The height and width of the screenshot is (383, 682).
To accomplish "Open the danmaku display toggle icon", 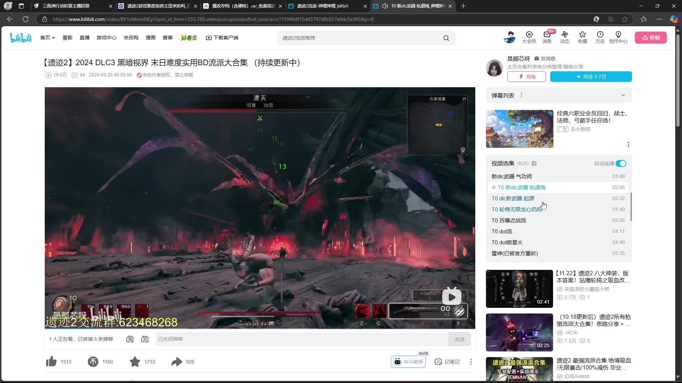I will 130,339.
